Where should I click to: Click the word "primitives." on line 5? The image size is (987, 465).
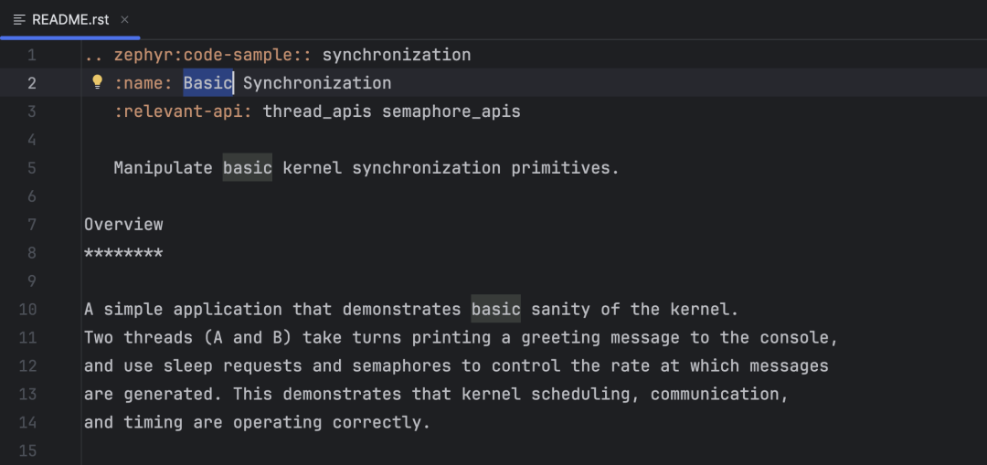click(x=566, y=168)
